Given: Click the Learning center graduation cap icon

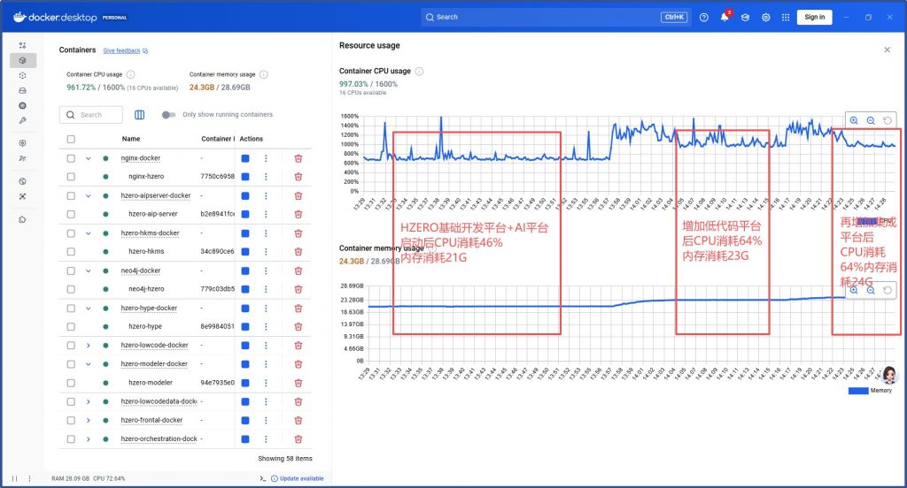Looking at the screenshot, I should tap(745, 17).
